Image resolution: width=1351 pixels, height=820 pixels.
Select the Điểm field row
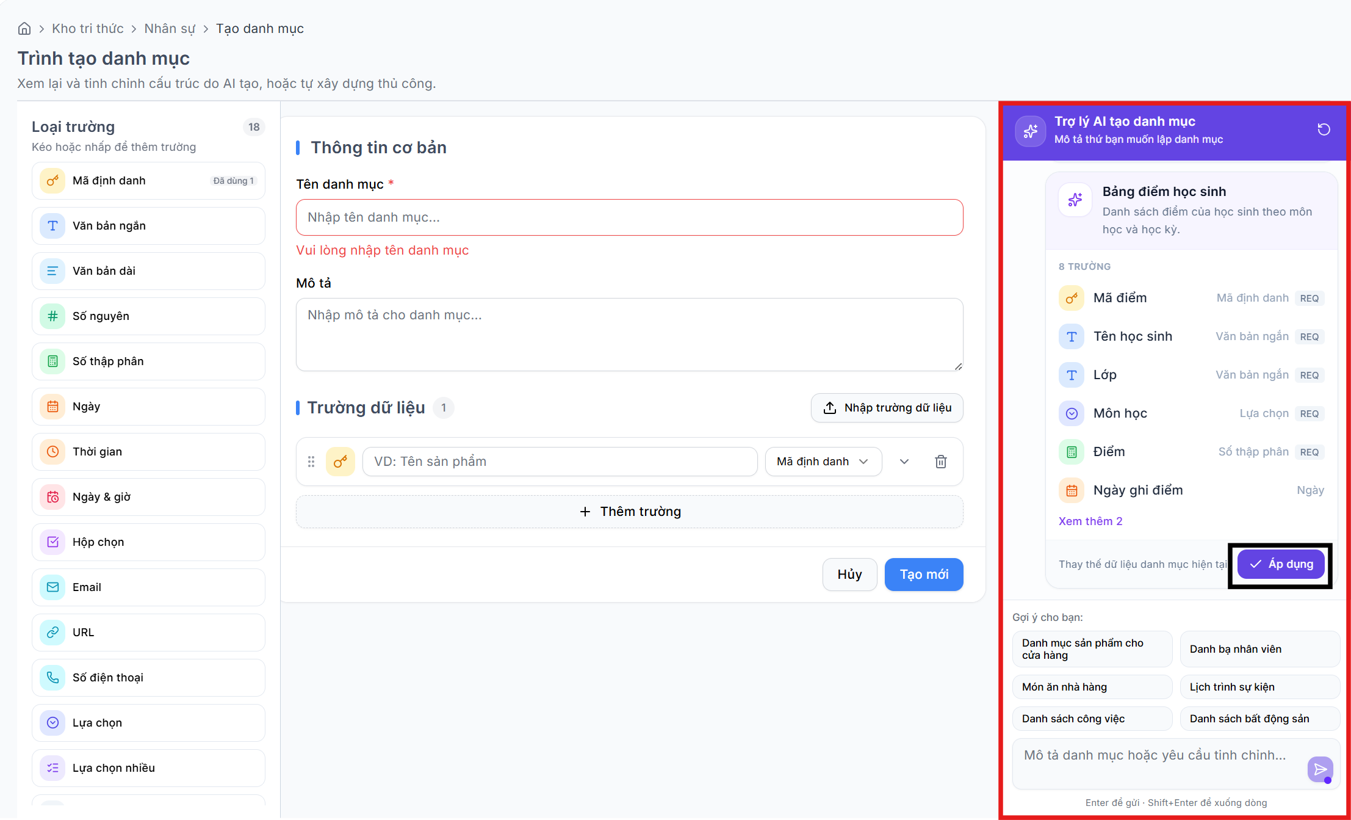pyautogui.click(x=1191, y=452)
